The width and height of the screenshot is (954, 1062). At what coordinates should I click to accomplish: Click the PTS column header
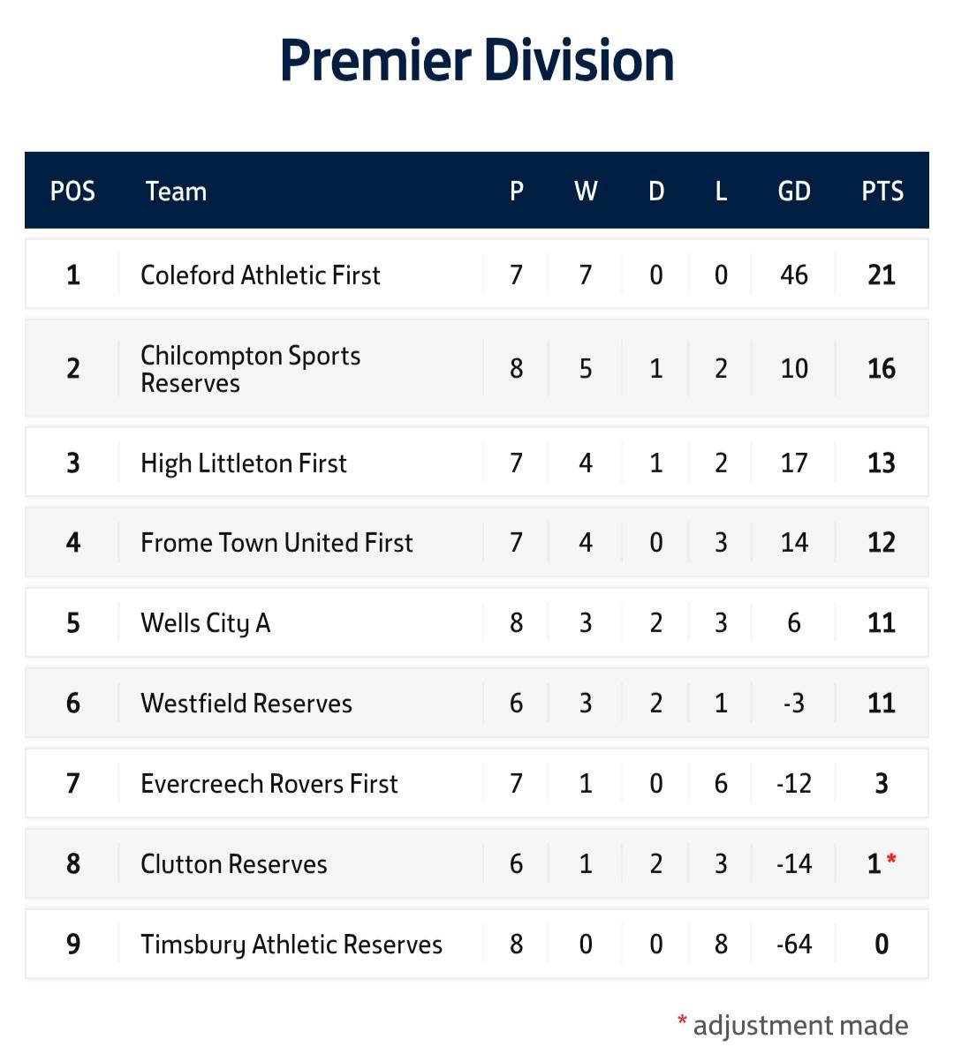[x=882, y=192]
